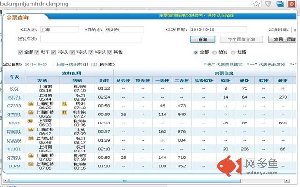Select the 始发 radio button
The image size is (300, 187).
[x=214, y=52]
